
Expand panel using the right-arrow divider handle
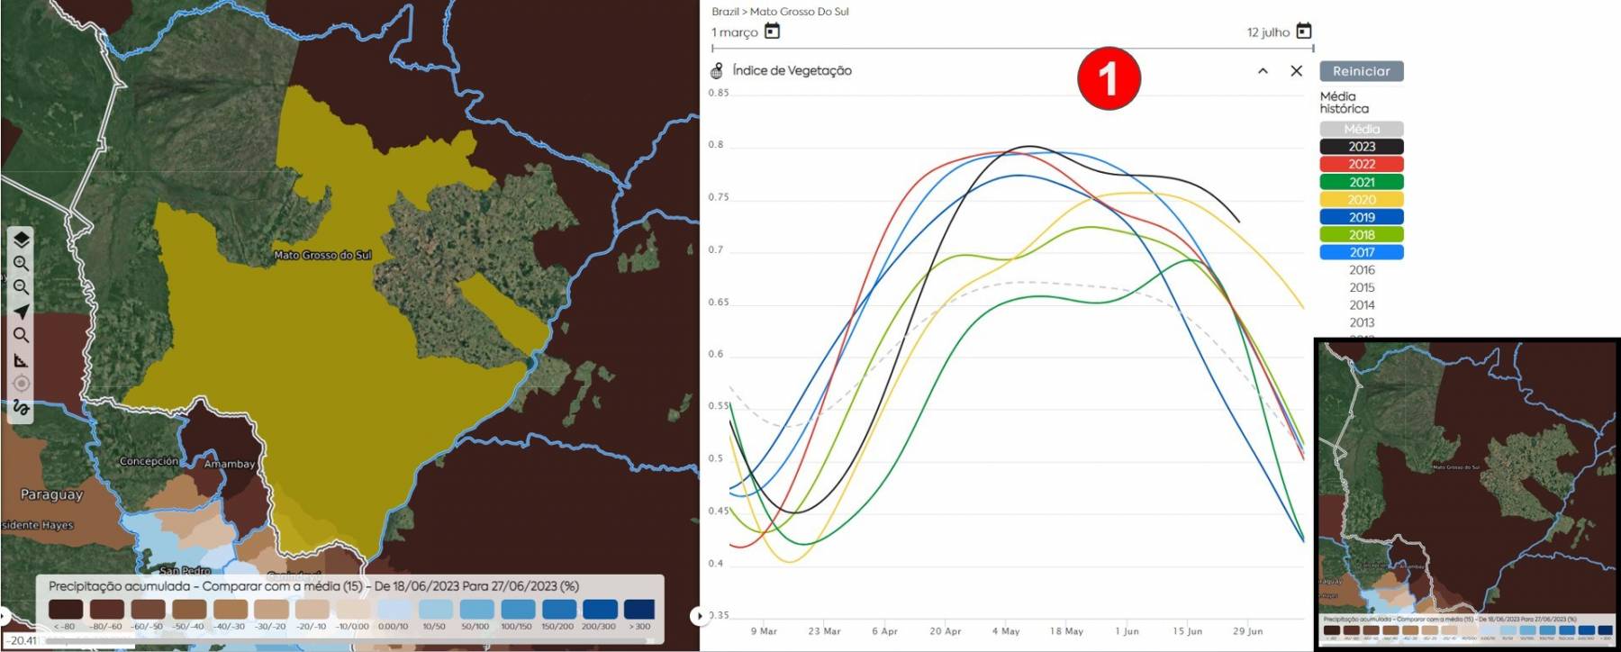[x=700, y=616]
